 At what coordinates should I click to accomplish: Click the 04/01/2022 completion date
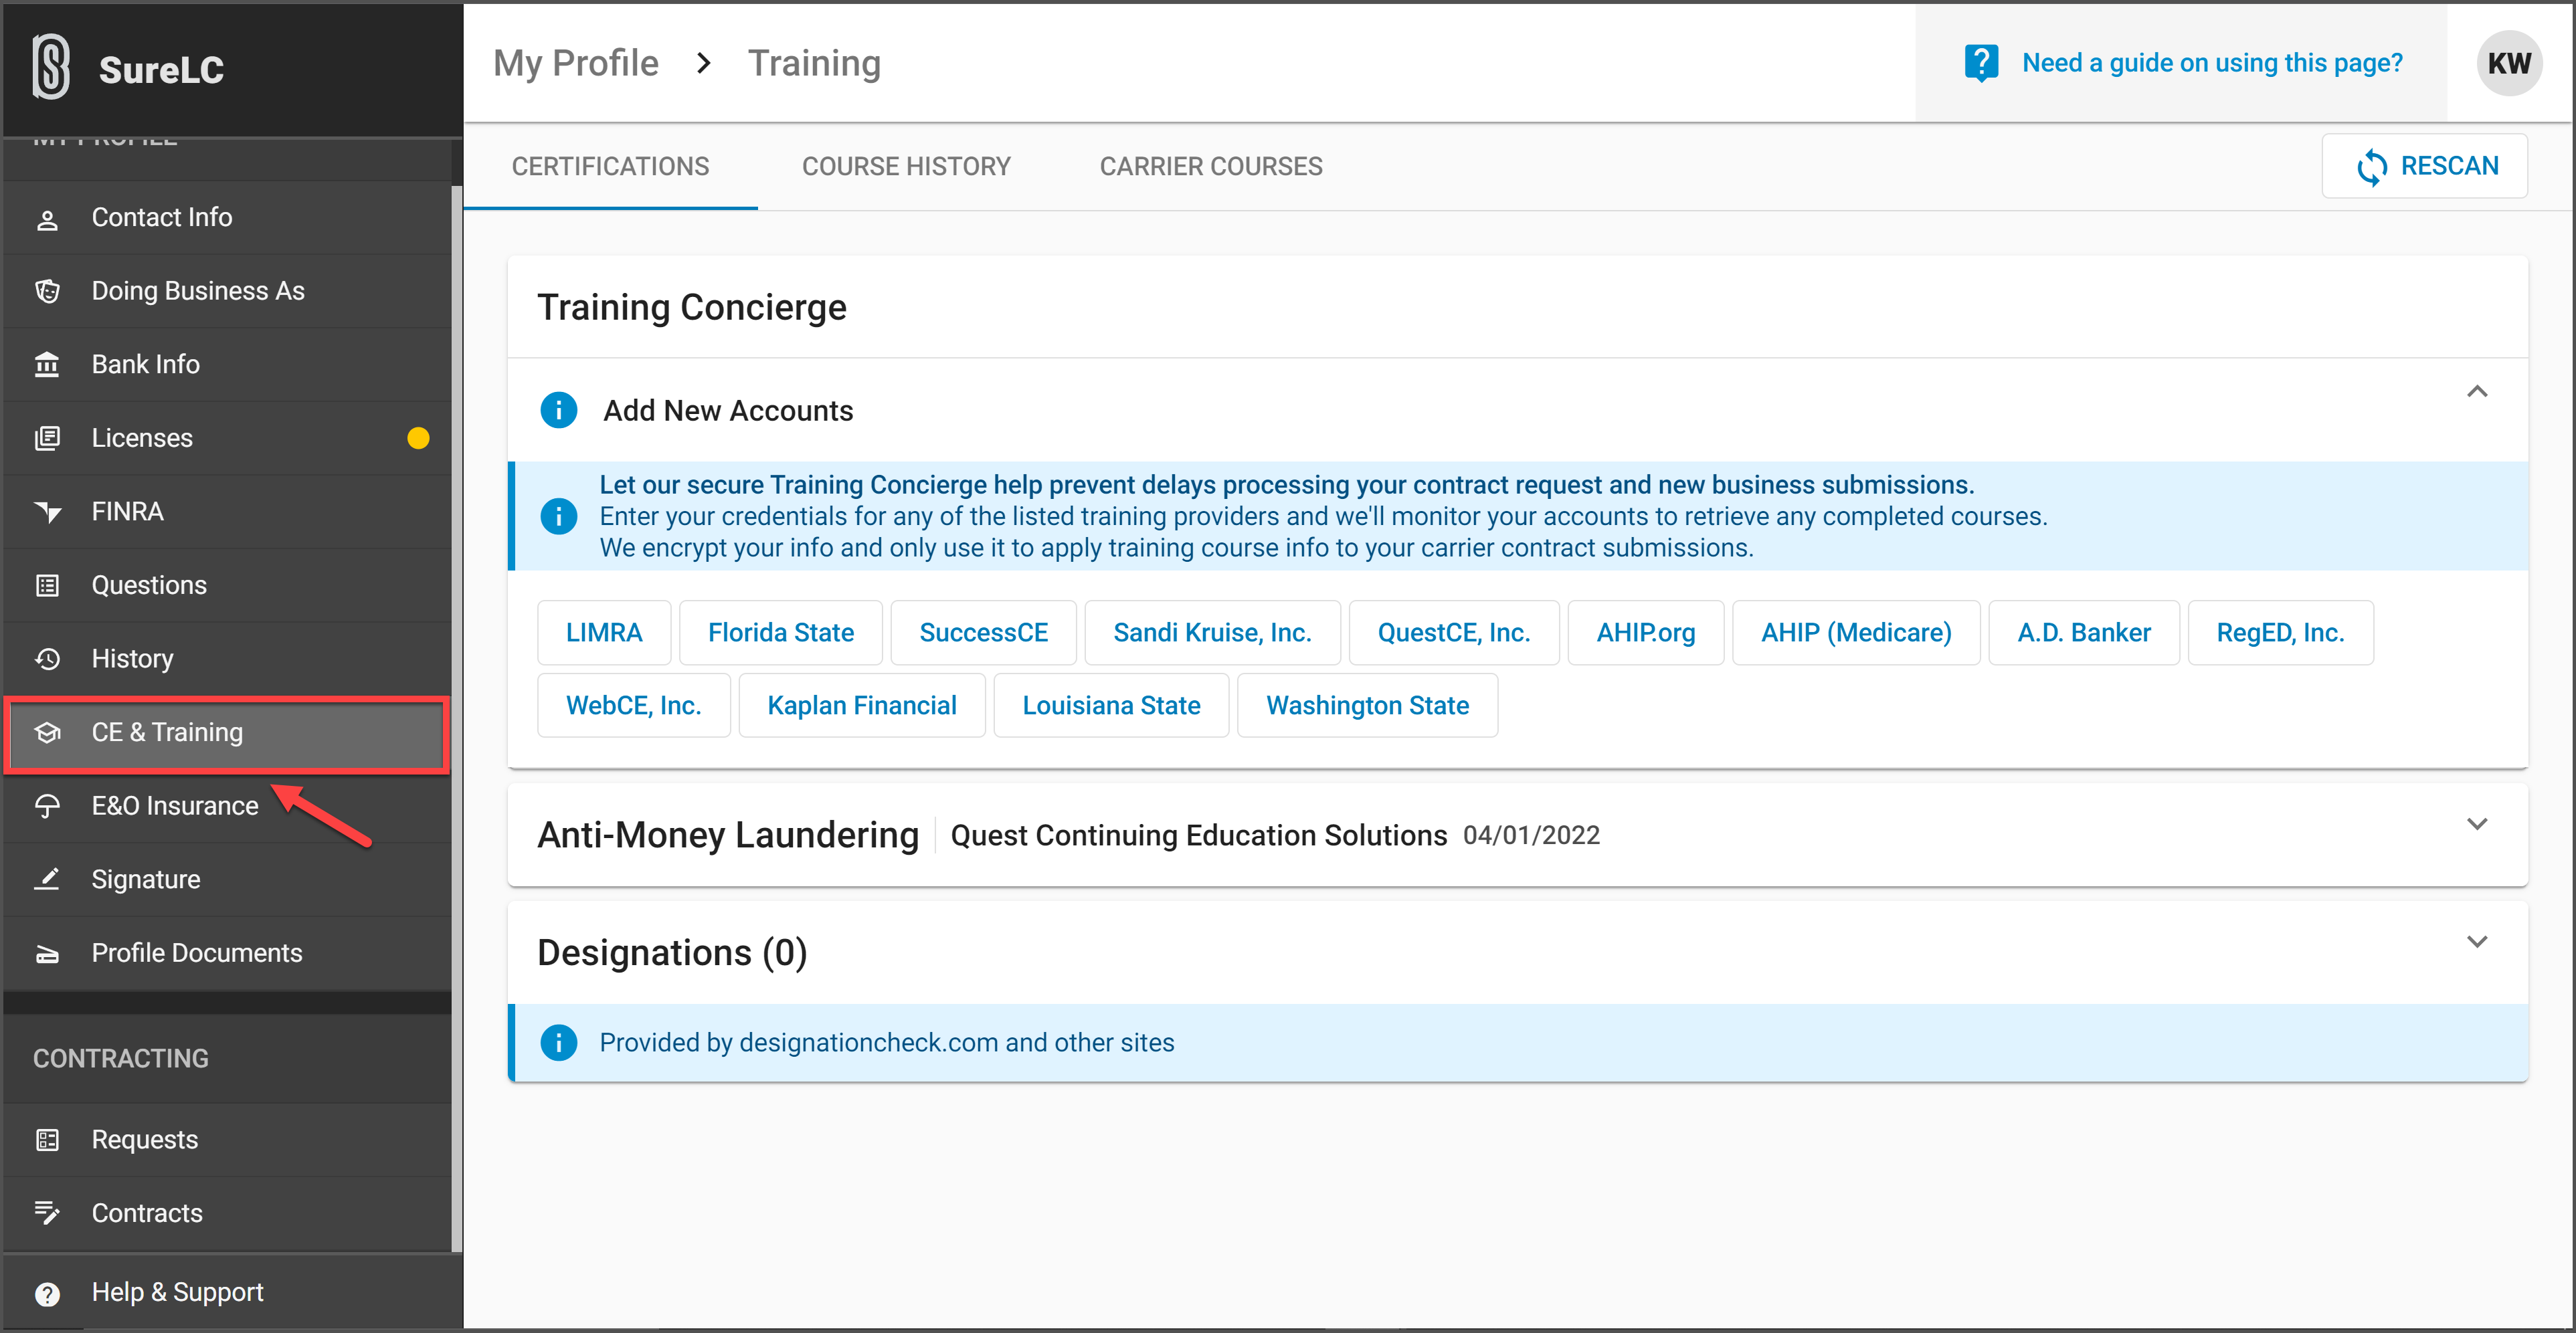point(1531,835)
